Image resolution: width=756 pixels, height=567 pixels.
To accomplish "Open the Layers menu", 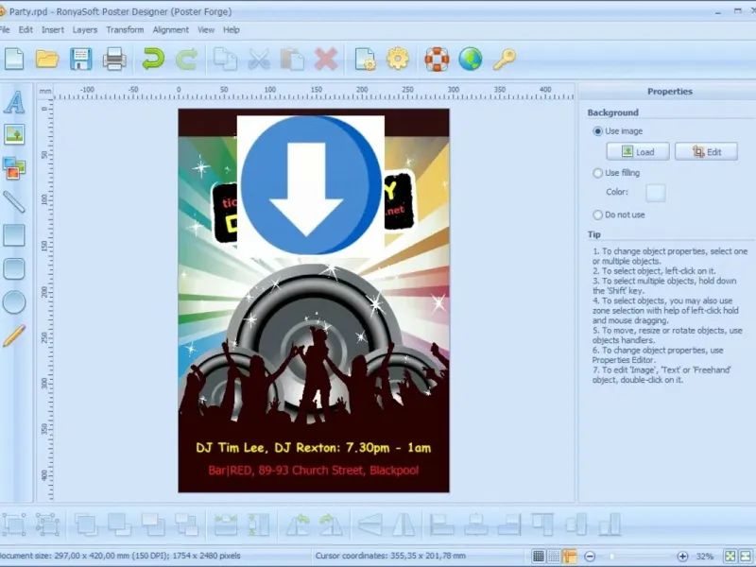I will (85, 29).
